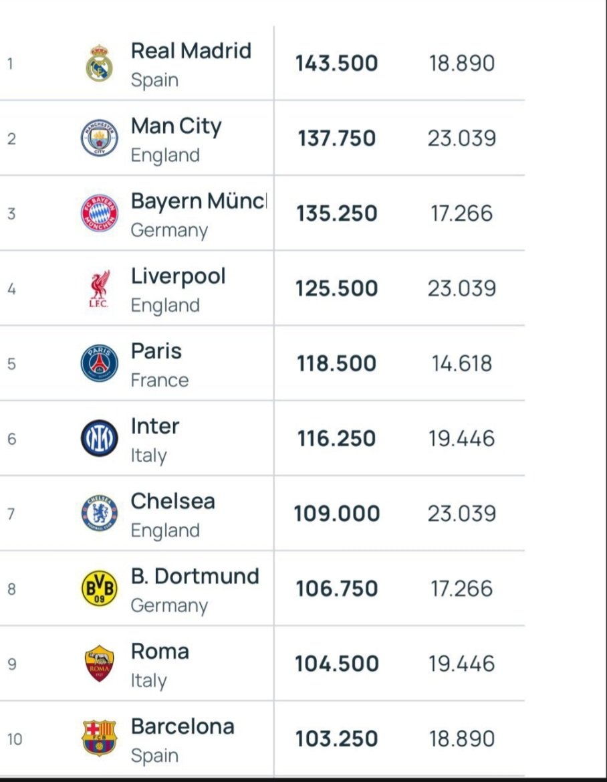Click the Bayern München logo
This screenshot has height=782, width=607.
tap(99, 213)
